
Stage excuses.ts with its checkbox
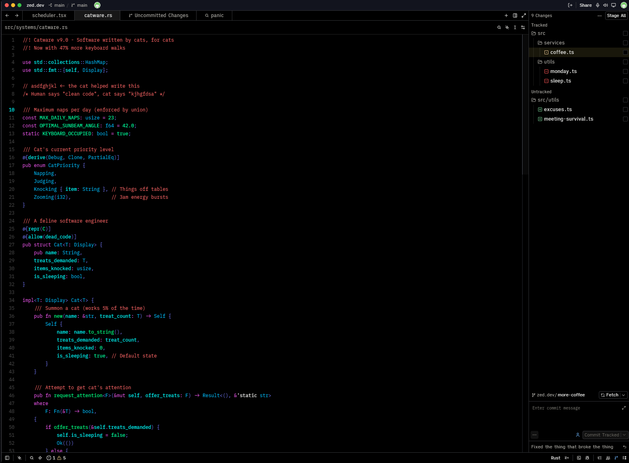click(x=625, y=110)
